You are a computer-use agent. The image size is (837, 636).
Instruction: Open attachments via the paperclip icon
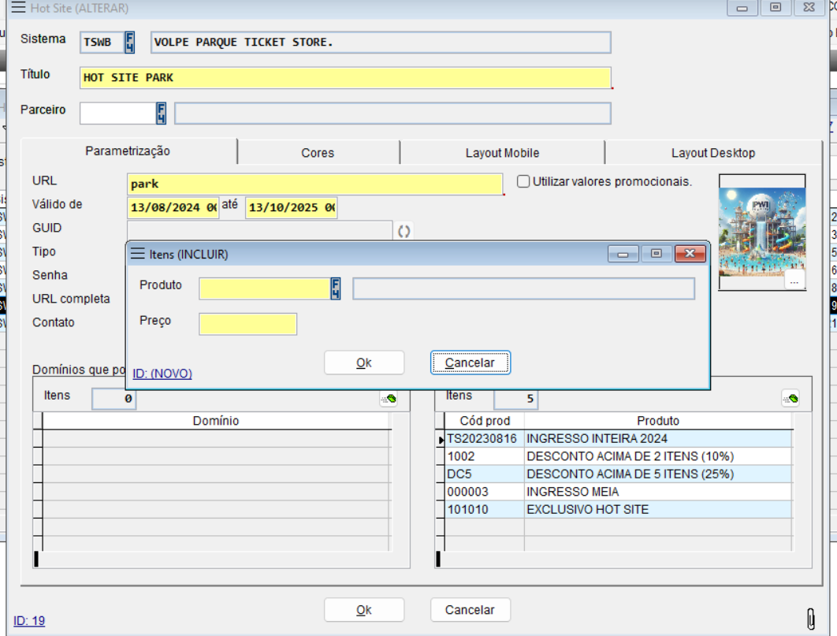point(810,618)
